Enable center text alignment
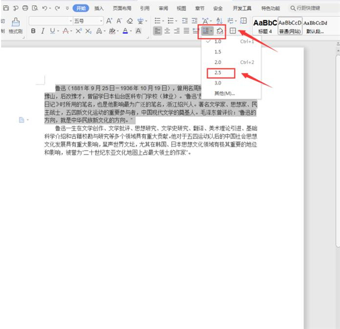Viewport: 340px width, 329px height. [x=169, y=31]
